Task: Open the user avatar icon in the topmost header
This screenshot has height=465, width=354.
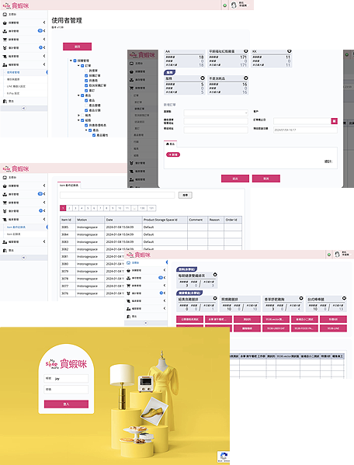Action: (234, 5)
